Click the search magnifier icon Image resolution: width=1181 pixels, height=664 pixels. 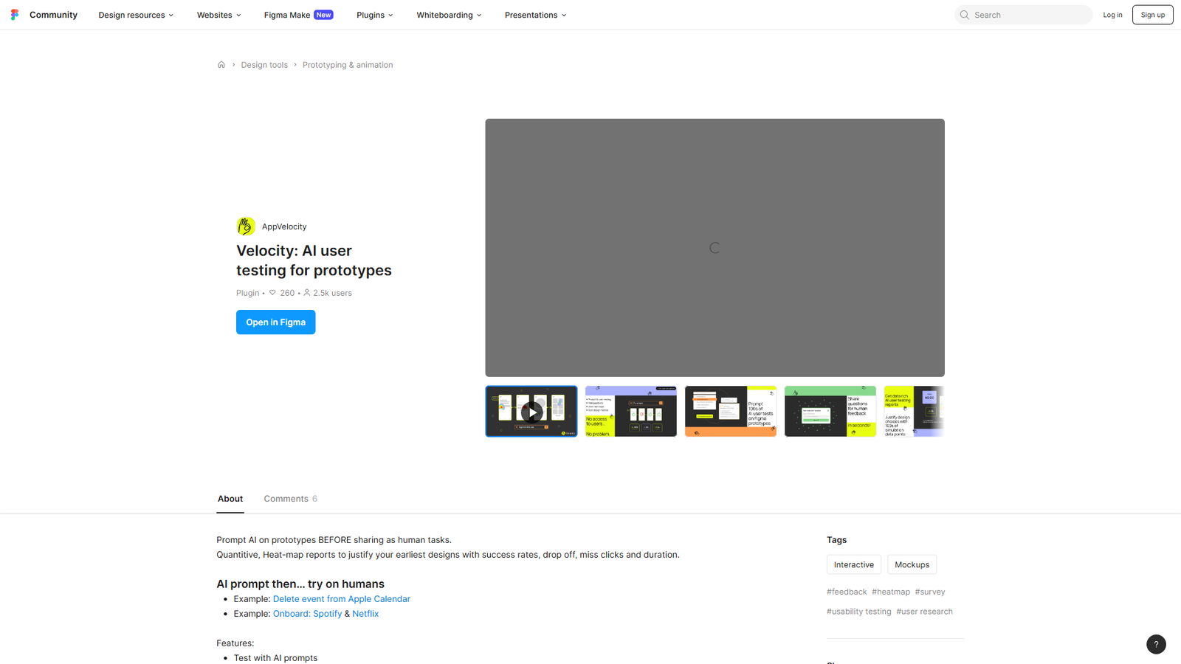tap(965, 15)
